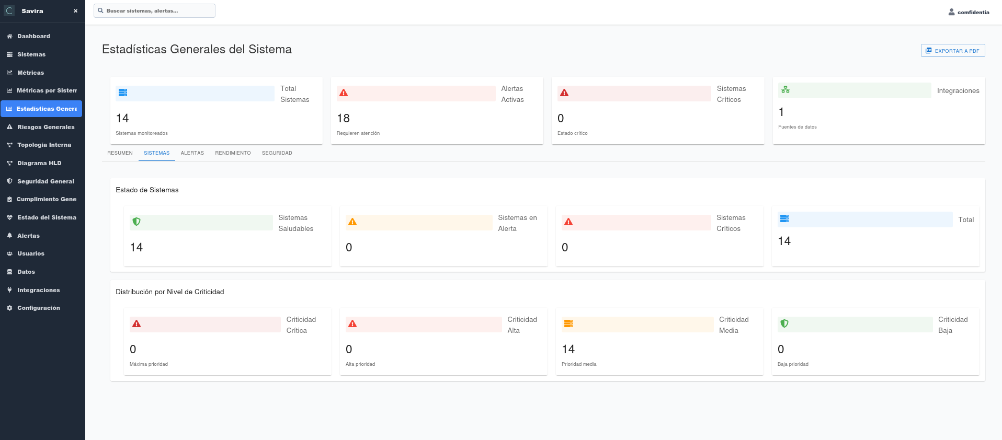This screenshot has width=1002, height=440.
Task: Click the Integraciones plug icon
Action: tap(9, 290)
